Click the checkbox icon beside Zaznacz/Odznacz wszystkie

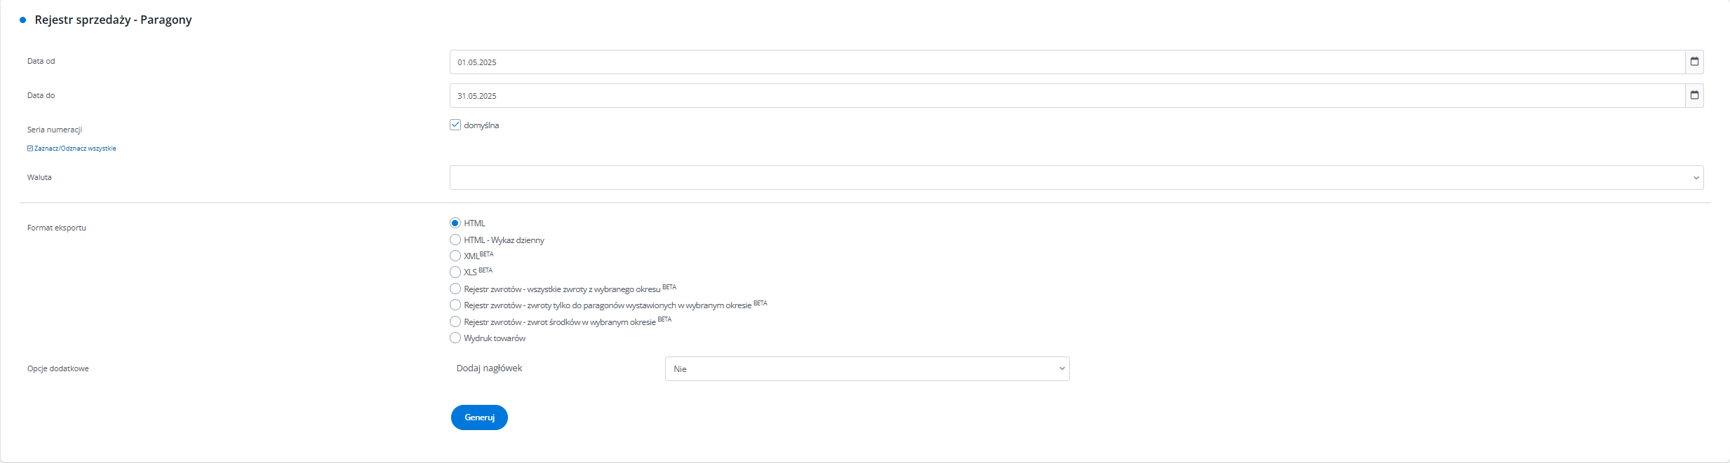[30, 148]
